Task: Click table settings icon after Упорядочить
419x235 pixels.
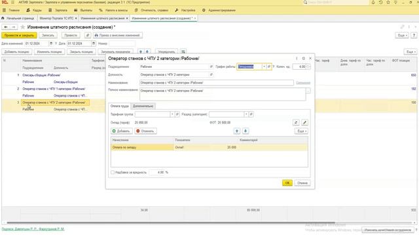Action: pos(183,52)
